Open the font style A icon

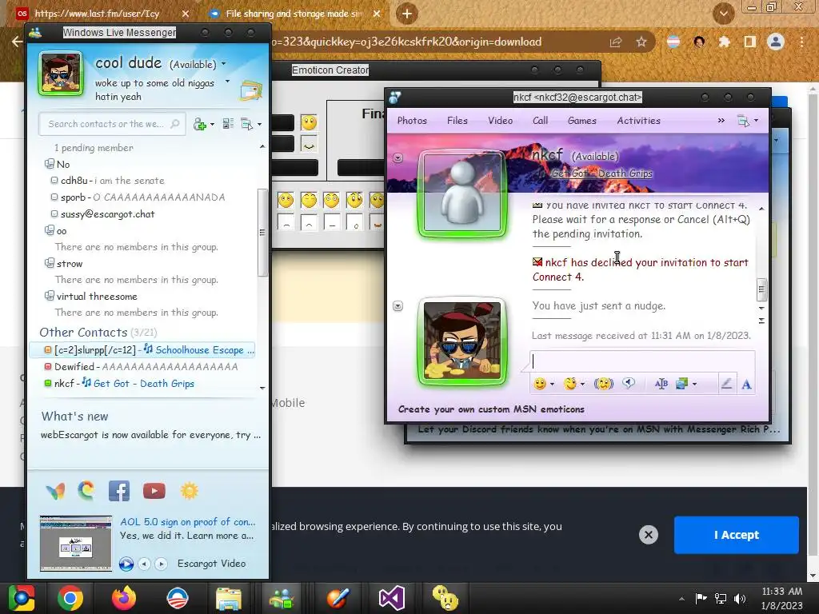[746, 385]
